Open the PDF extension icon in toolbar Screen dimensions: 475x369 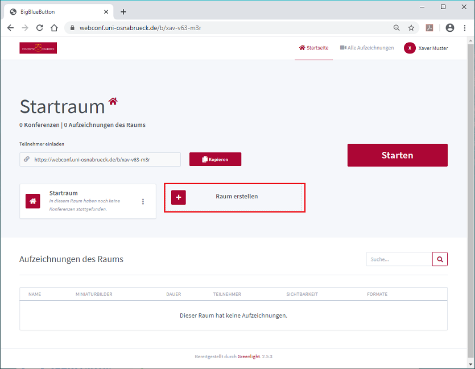[x=429, y=28]
